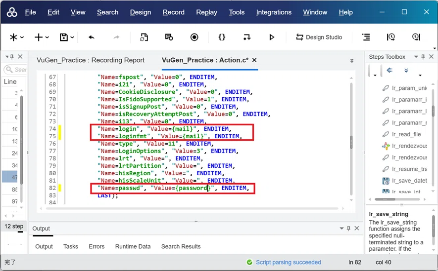
Task: Click the run step-by-step arrow icon
Action: point(246,37)
